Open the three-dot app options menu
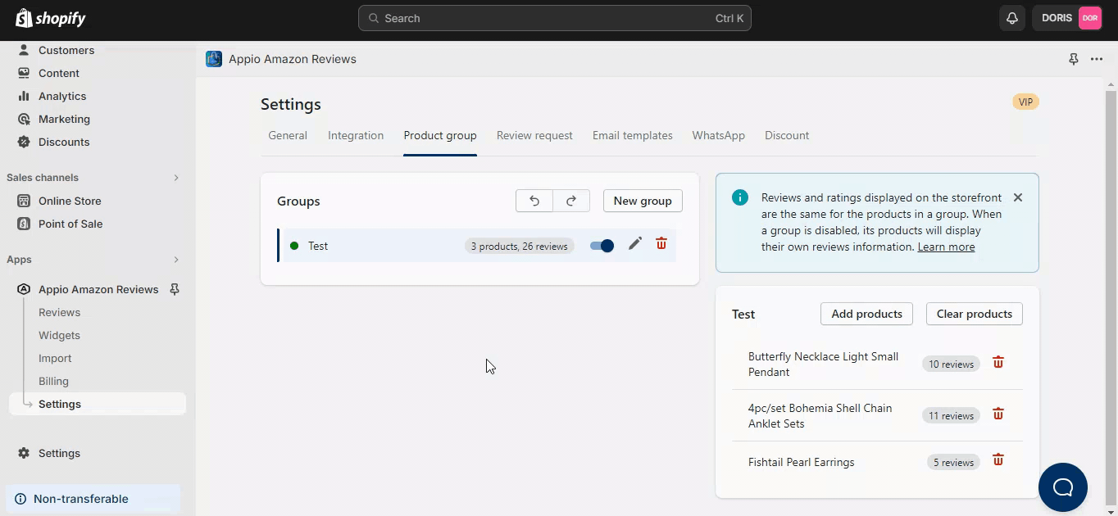Viewport: 1118px width, 516px height. pos(1097,59)
